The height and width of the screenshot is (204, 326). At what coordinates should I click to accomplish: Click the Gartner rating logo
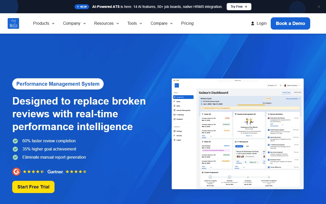coord(55,172)
